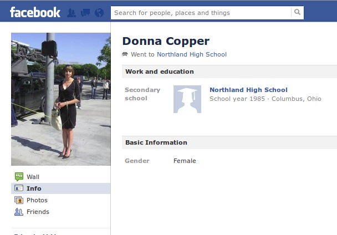Open messages icon in top bar
This screenshot has height=235, width=337.
pos(85,13)
